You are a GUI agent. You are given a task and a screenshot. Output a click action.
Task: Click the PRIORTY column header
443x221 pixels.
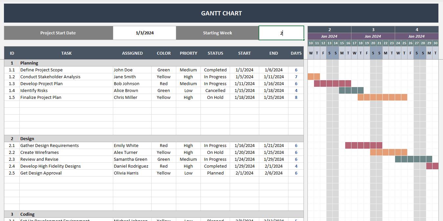point(188,53)
